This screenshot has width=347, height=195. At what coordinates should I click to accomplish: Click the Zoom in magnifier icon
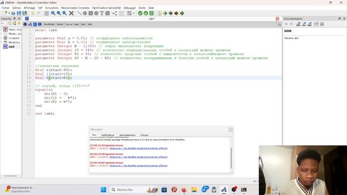tap(59, 13)
